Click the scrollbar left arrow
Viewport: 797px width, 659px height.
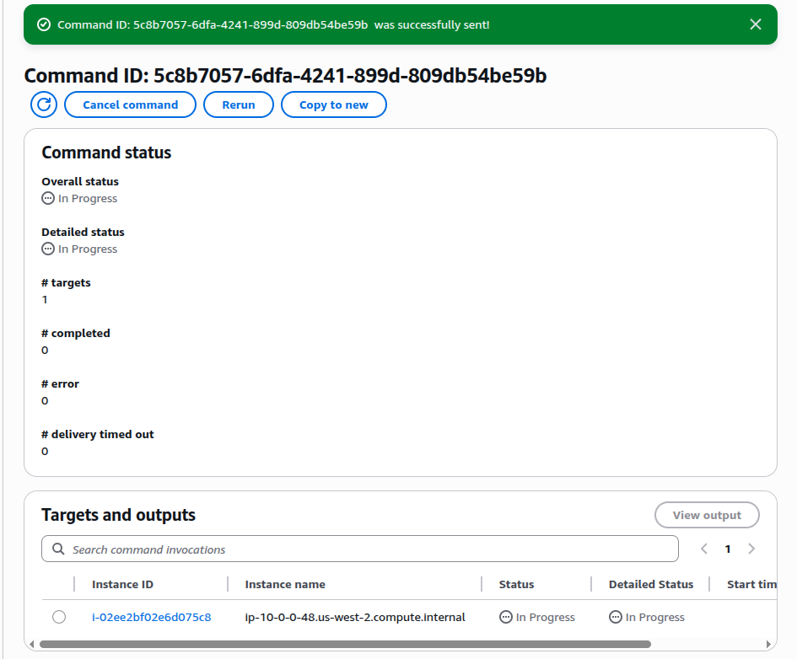[31, 645]
